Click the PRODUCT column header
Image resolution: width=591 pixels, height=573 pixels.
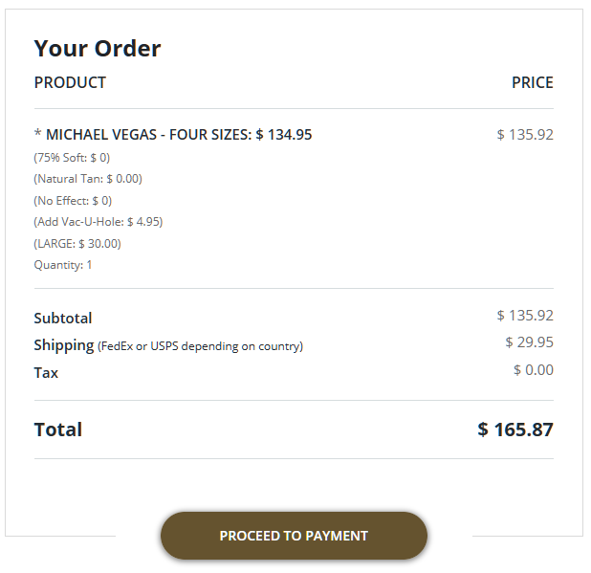point(70,82)
